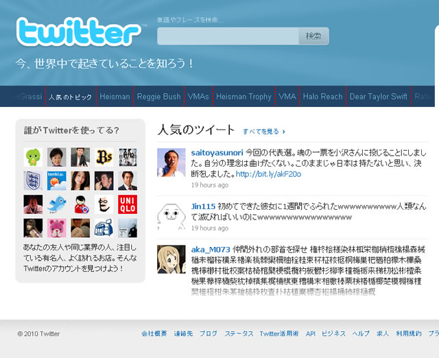Click the Bs baseball logo avatar
The height and width of the screenshot is (358, 439).
(x=104, y=157)
